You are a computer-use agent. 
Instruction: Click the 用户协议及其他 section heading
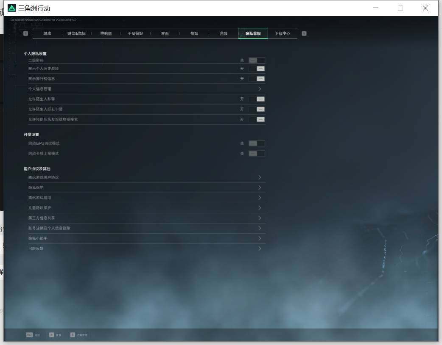click(x=37, y=169)
